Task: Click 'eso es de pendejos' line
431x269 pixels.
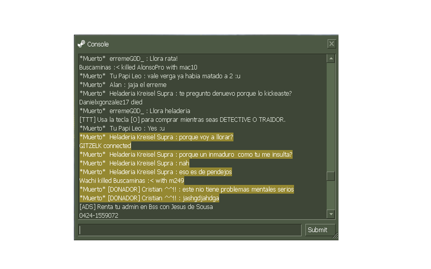Action: tap(156, 172)
